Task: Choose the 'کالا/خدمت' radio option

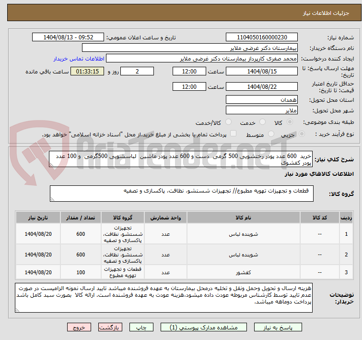Action: (x=228, y=122)
